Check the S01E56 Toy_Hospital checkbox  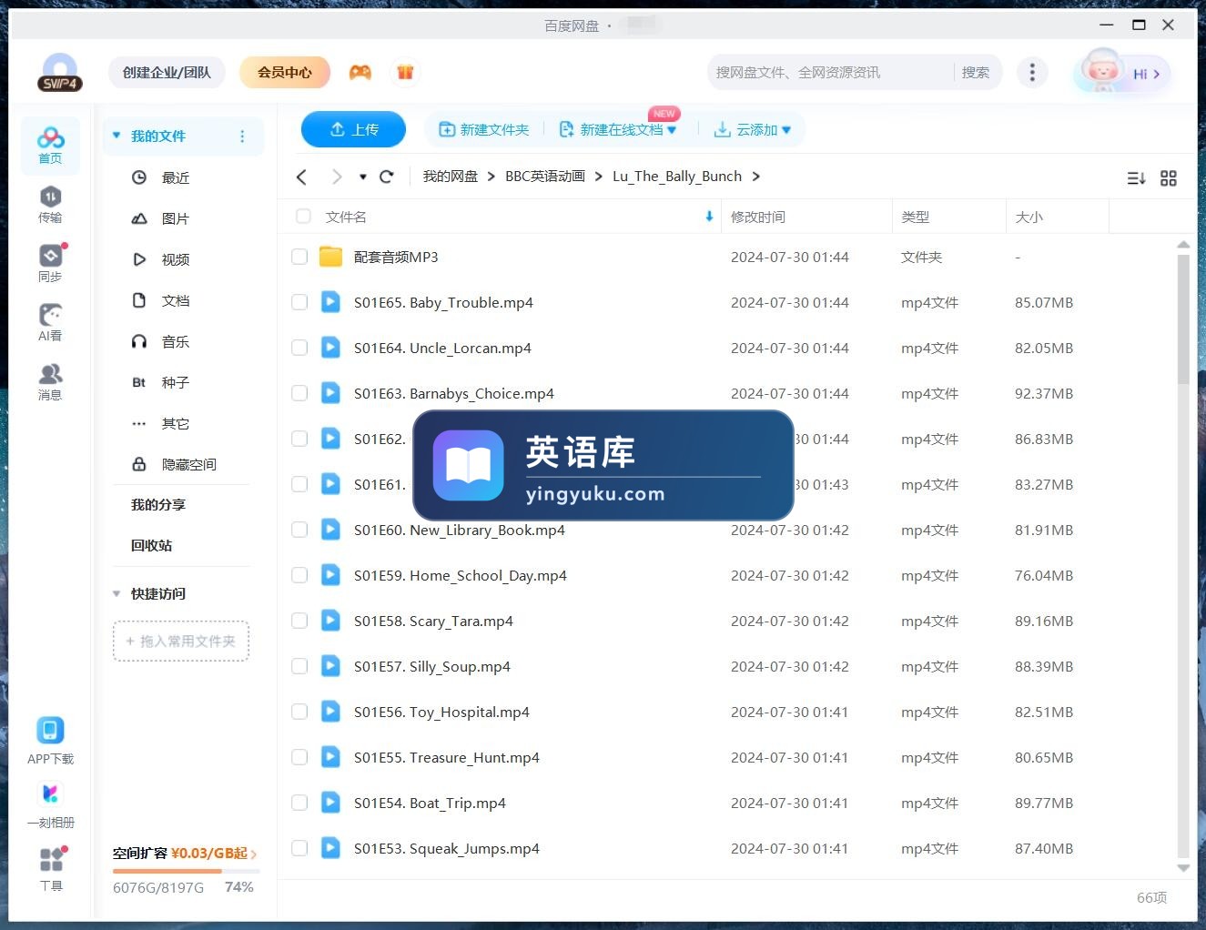tap(299, 712)
